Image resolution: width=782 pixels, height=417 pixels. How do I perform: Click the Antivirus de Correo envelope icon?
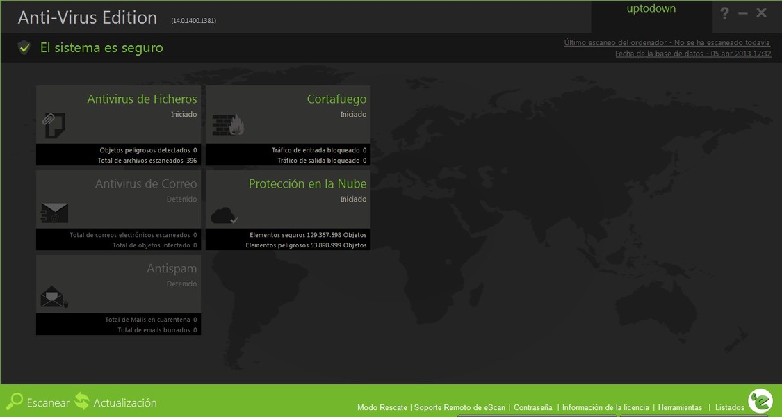(54, 213)
